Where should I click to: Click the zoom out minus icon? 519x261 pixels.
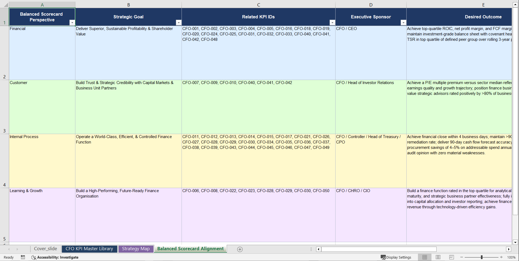[x=461, y=257]
